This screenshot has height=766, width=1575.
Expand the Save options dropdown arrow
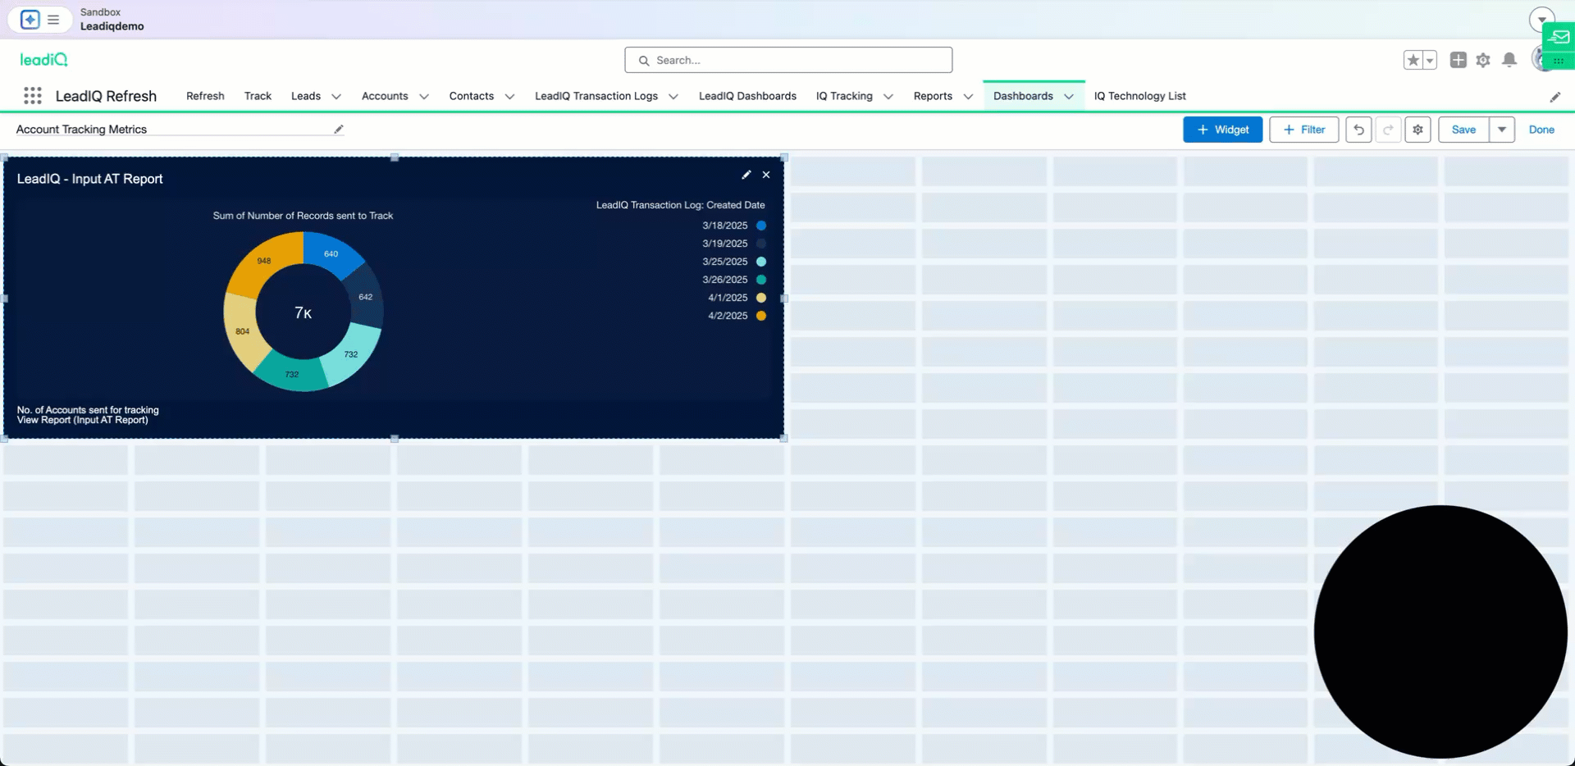[x=1502, y=130]
